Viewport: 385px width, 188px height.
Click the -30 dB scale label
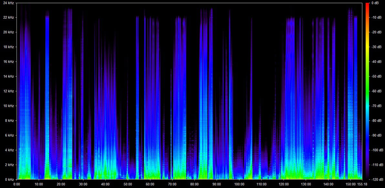point(376,47)
